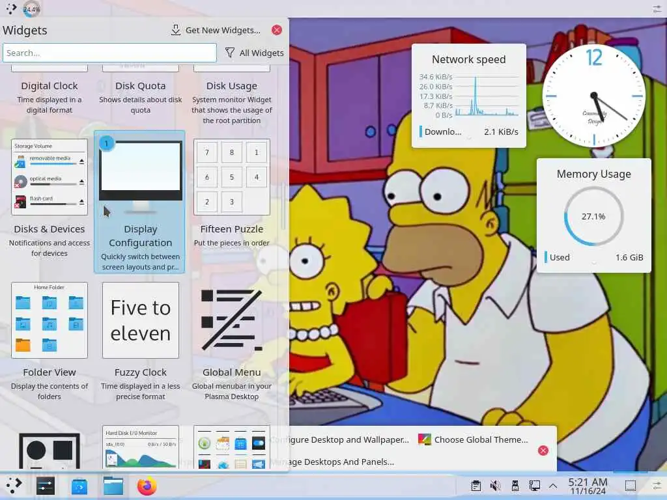Click the top-right desktop configure icon

pyautogui.click(x=657, y=9)
